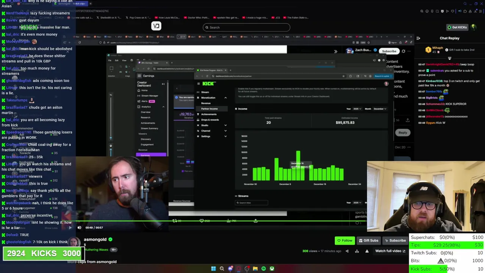Screen dimensions: 485x273
Task: Mute the clip with the volume icon
Action: pyautogui.click(x=79, y=227)
